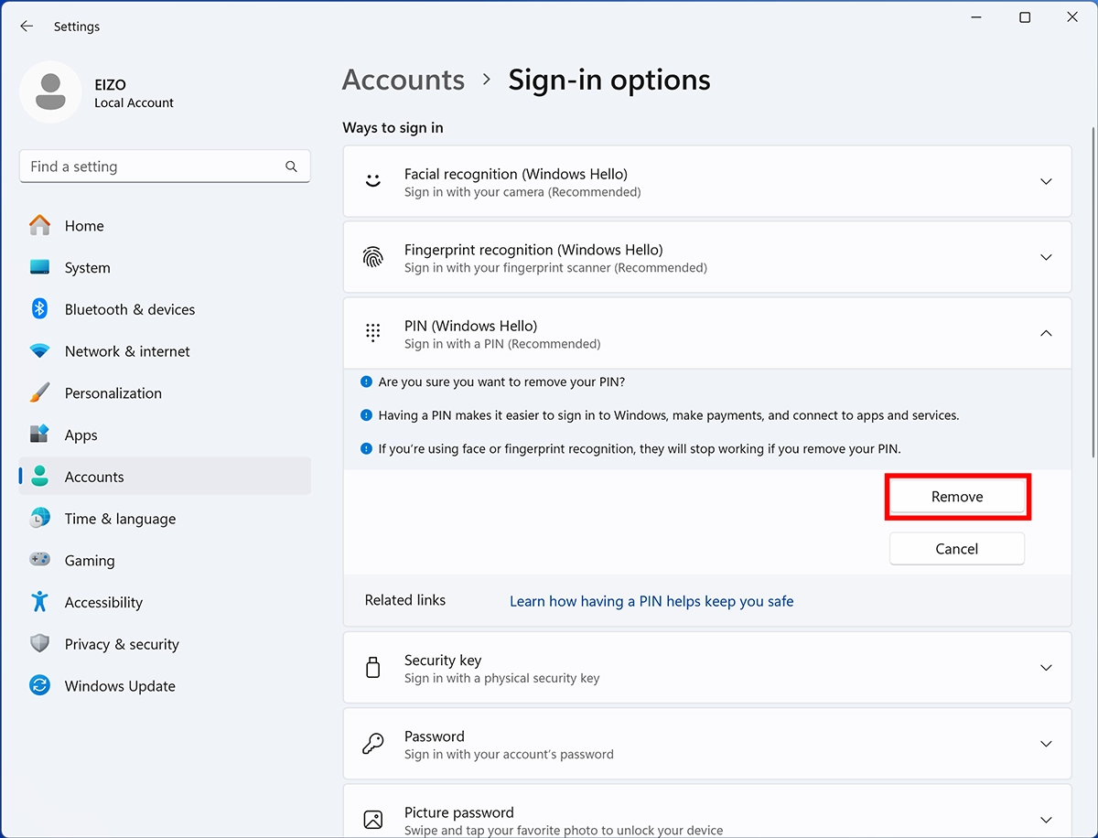Click the Bluetooth & devices icon
The height and width of the screenshot is (838, 1098).
pos(39,309)
